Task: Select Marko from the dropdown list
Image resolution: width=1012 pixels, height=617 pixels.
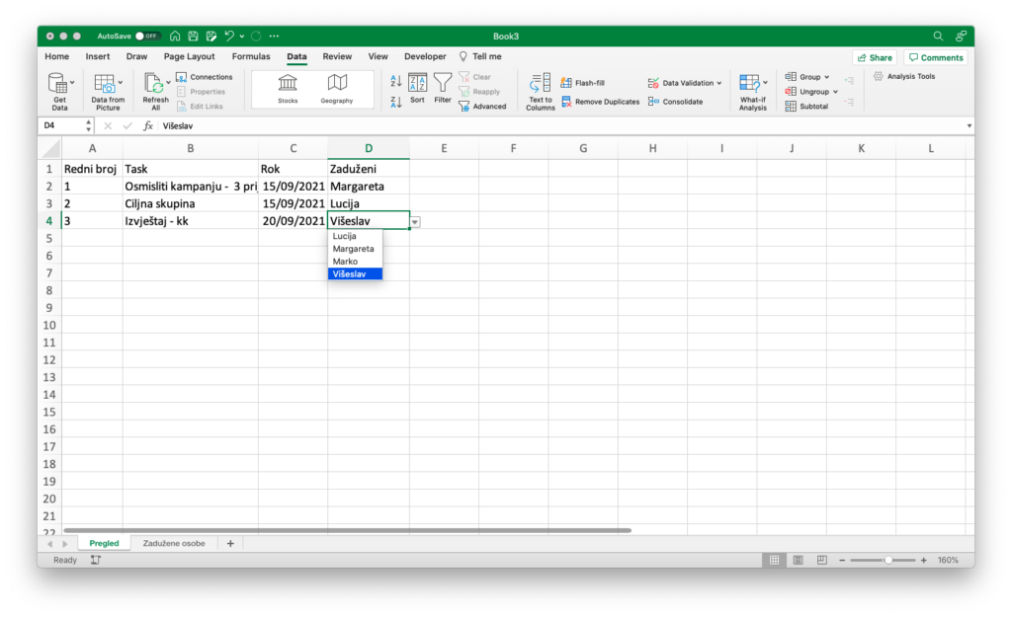Action: 346,262
